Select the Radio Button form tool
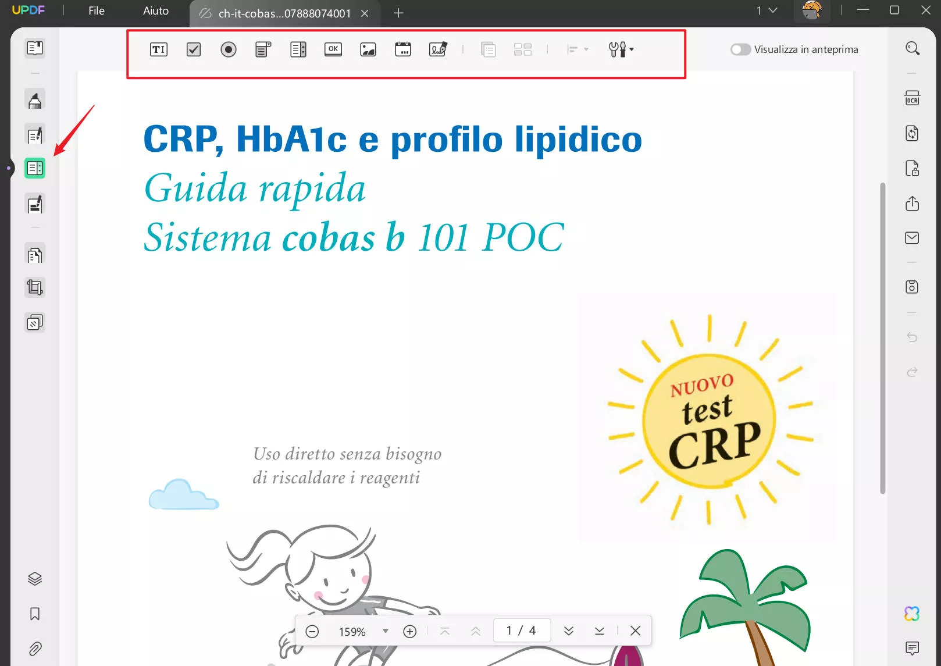The width and height of the screenshot is (941, 666). (x=229, y=49)
